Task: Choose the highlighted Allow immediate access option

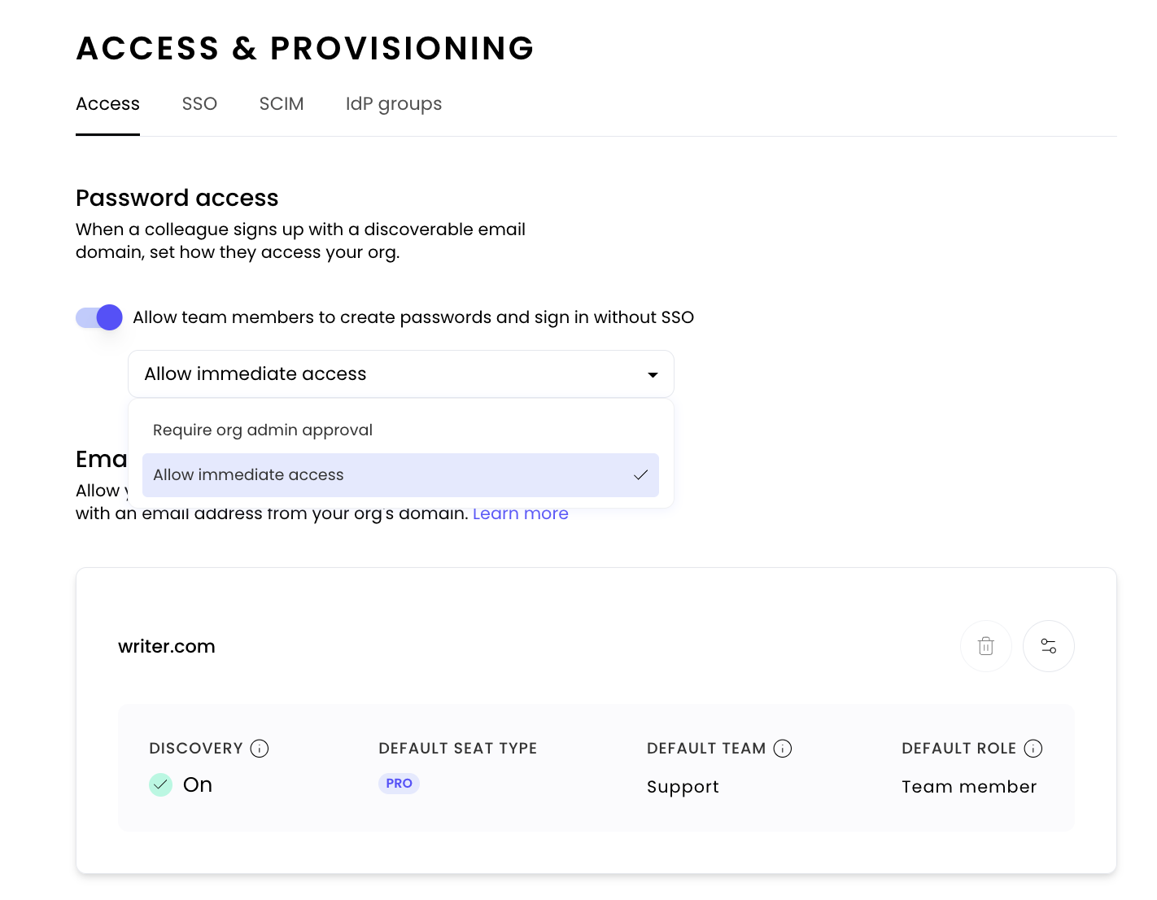Action: 249,475
